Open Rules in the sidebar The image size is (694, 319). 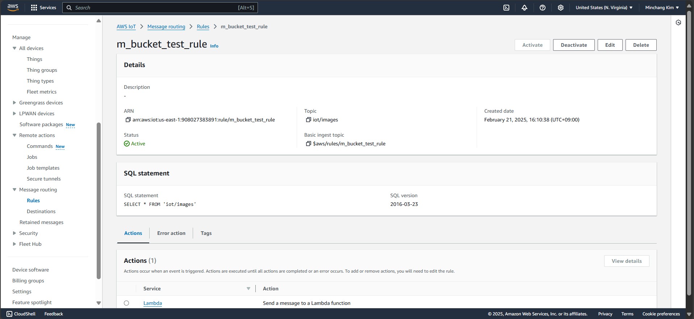33,200
